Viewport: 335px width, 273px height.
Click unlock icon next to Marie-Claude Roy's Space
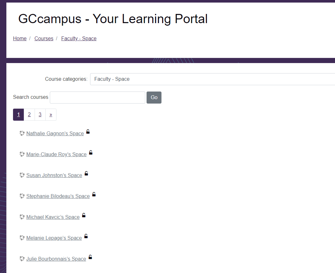click(91, 153)
